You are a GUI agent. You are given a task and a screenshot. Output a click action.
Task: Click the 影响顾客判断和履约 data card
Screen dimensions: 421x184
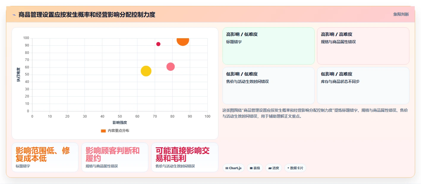point(115,157)
